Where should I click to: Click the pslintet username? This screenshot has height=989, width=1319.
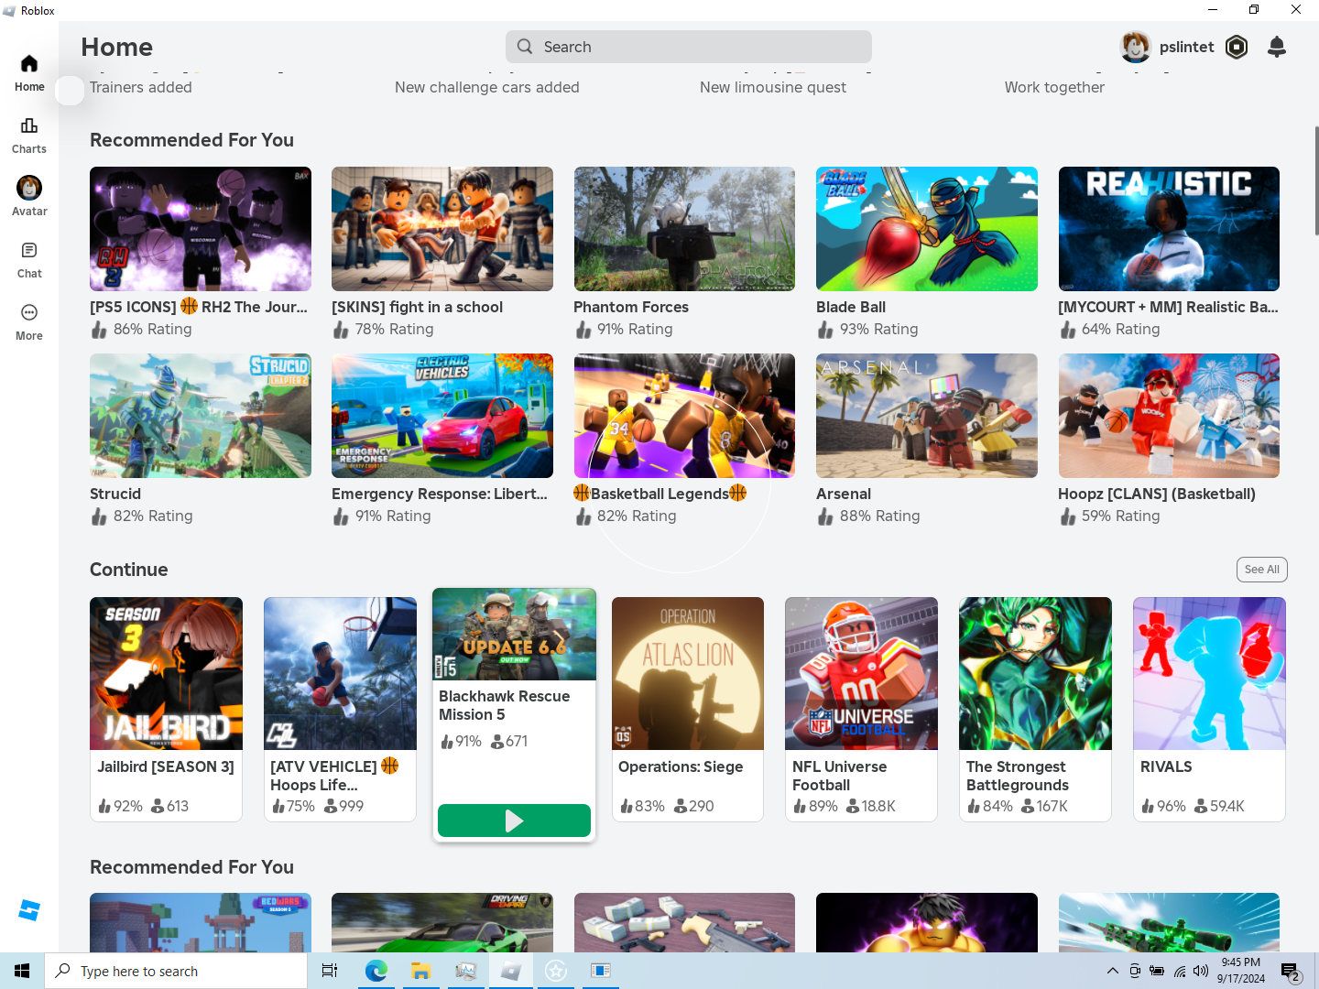[x=1186, y=47]
